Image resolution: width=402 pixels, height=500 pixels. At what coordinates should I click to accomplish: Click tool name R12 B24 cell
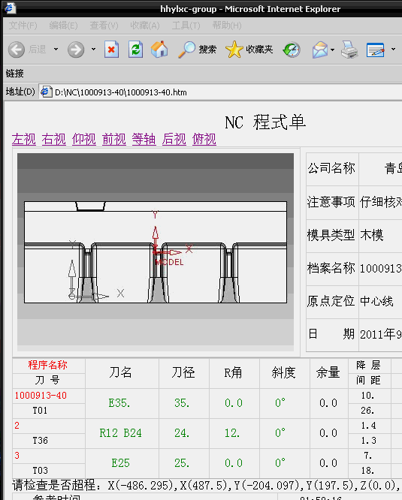point(122,433)
